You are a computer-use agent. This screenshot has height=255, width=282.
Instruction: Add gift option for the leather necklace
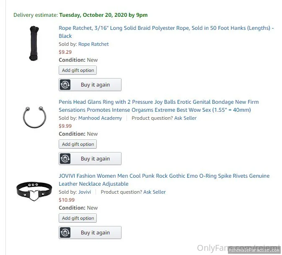pos(78,218)
